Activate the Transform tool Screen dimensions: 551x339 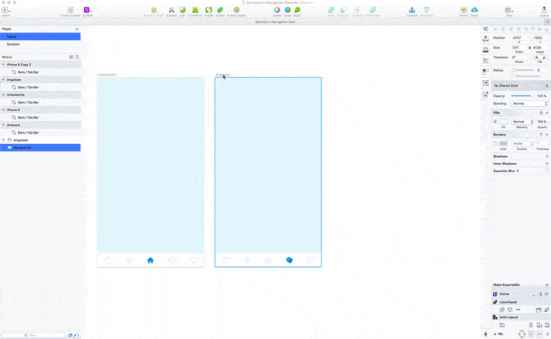click(x=195, y=10)
